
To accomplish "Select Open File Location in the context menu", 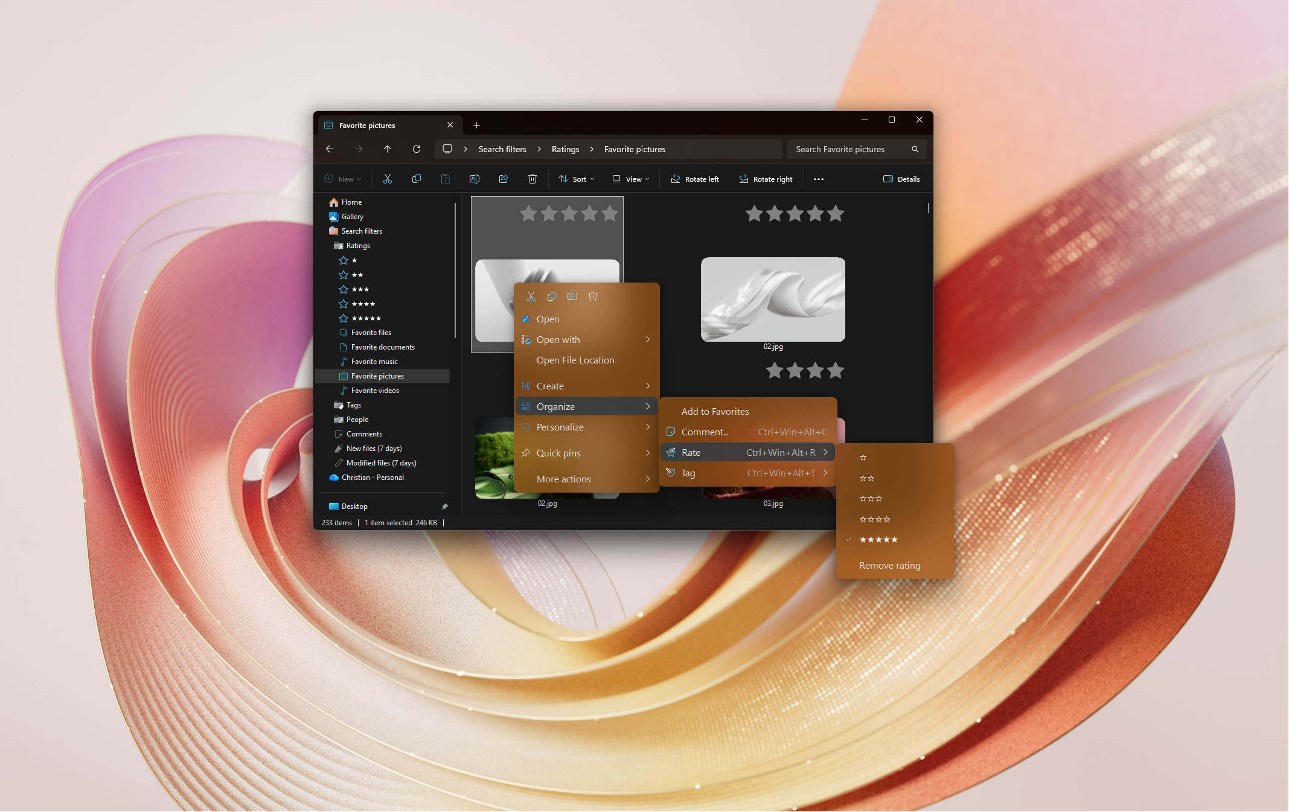I will click(x=586, y=360).
